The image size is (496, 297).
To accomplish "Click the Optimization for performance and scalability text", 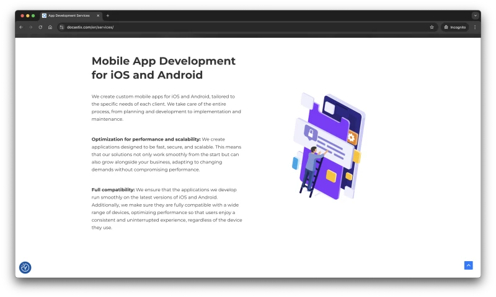I will point(146,139).
